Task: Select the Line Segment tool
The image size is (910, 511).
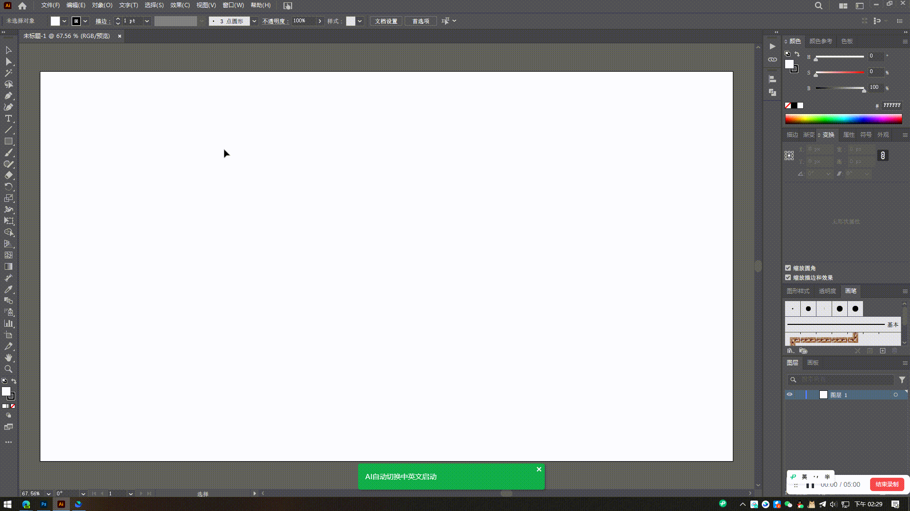Action: 9,130
